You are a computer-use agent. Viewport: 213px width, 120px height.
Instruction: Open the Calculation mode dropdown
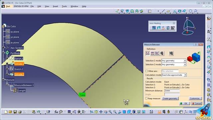tap(185, 75)
